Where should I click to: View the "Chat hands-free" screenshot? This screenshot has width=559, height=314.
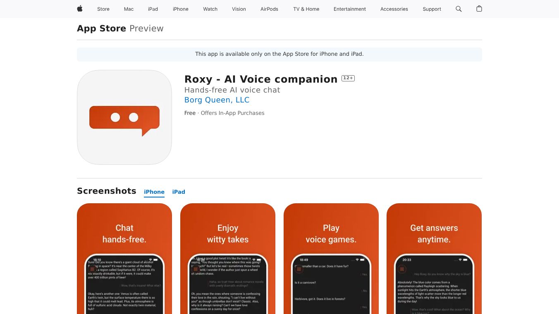[x=124, y=259]
